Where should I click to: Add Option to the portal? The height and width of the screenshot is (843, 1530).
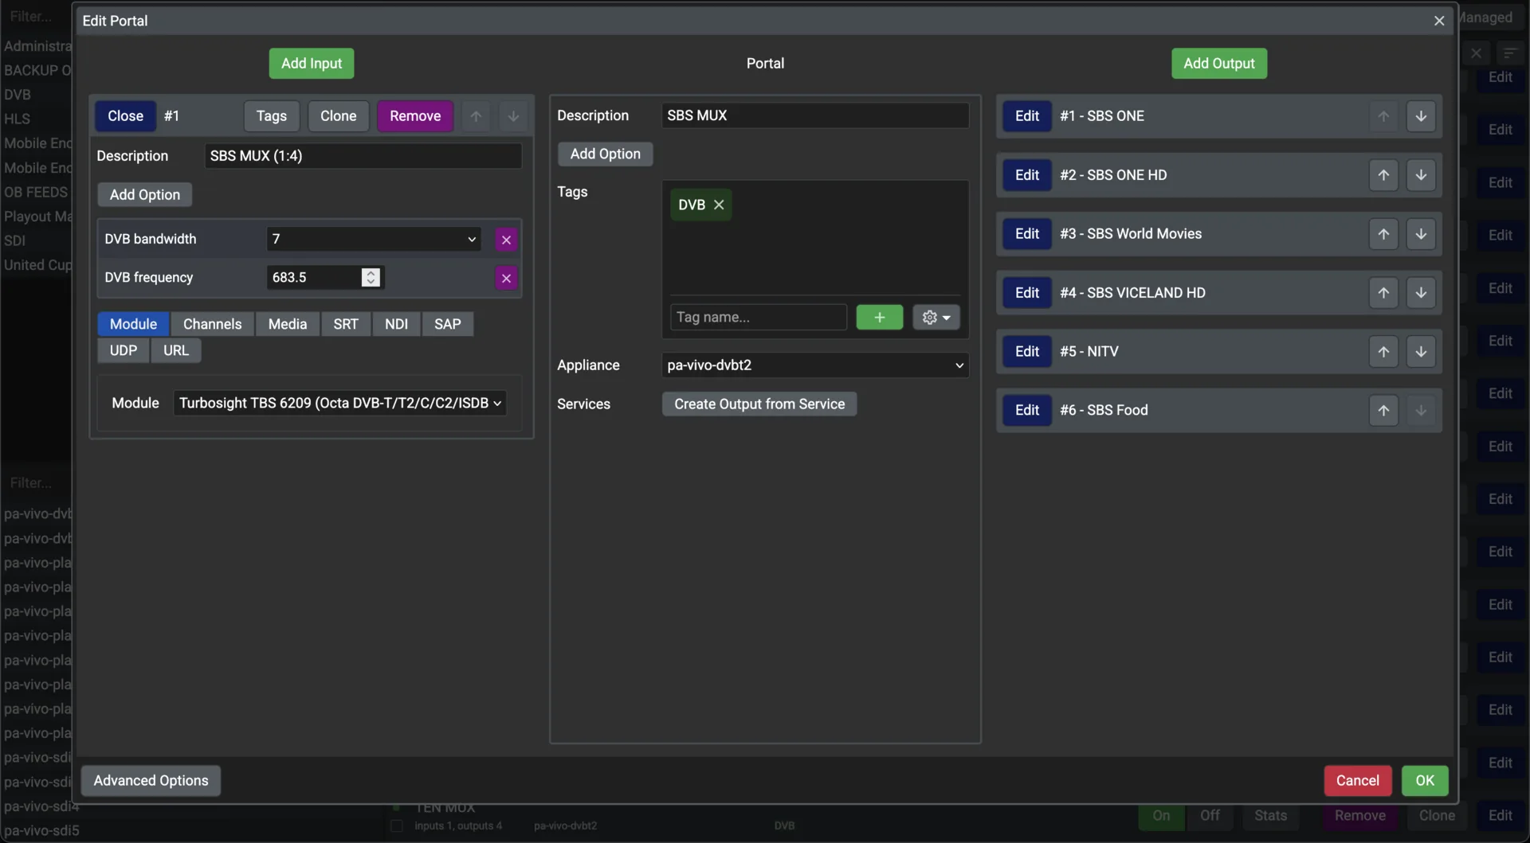click(605, 154)
